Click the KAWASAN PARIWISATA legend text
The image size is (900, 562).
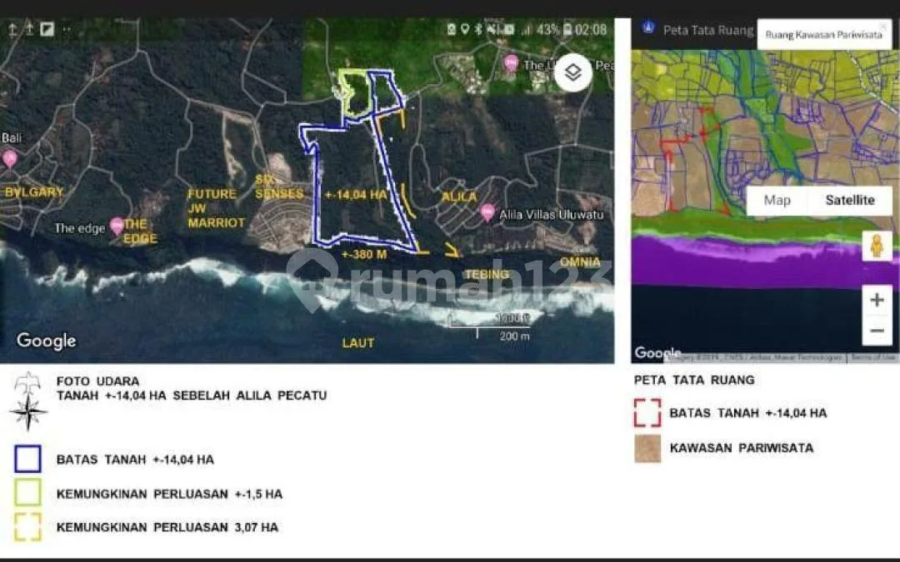742,448
